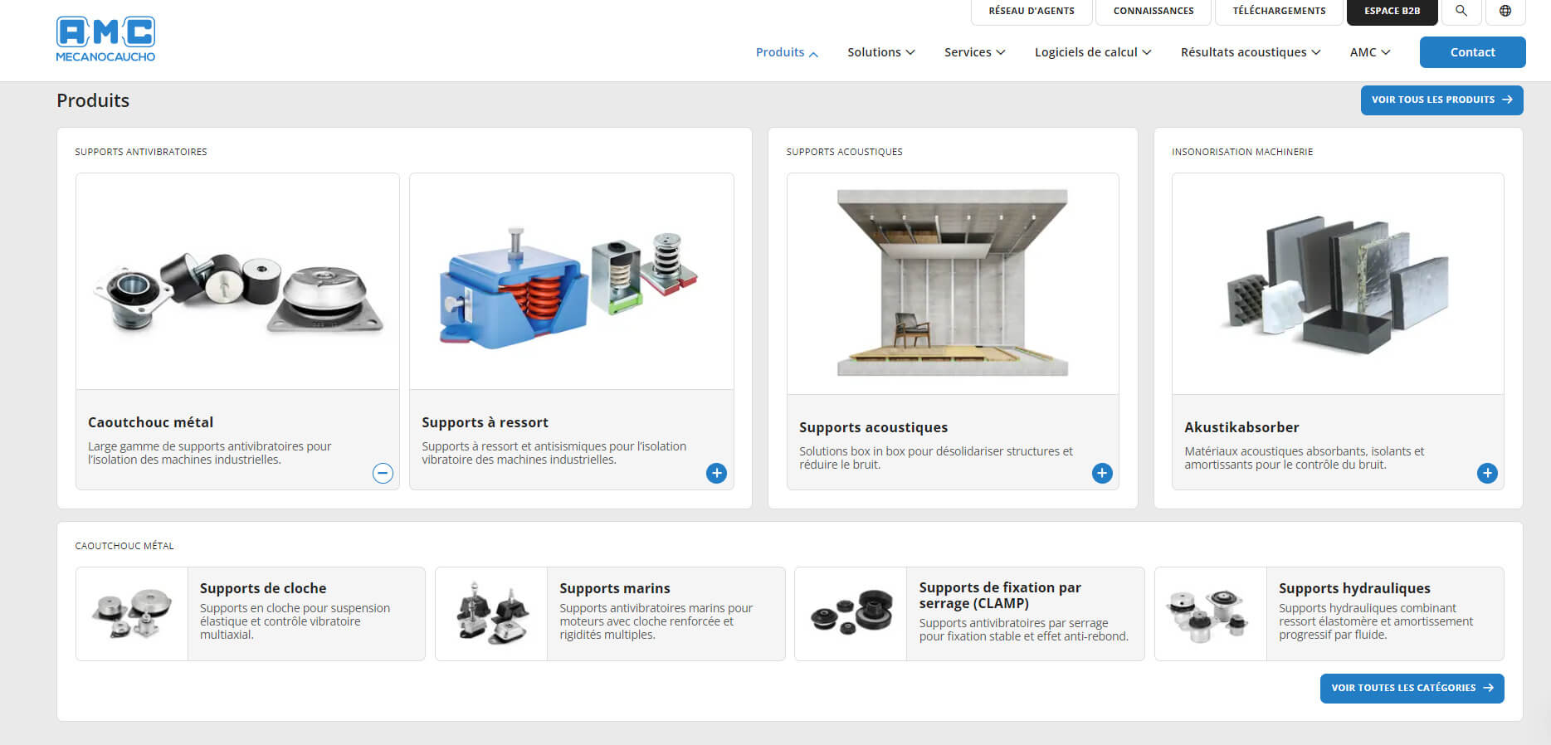Open the search magnifier icon

(x=1461, y=11)
